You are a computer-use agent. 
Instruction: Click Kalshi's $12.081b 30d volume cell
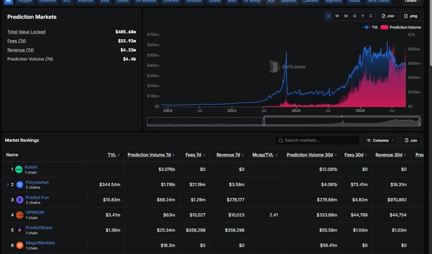[x=328, y=169]
